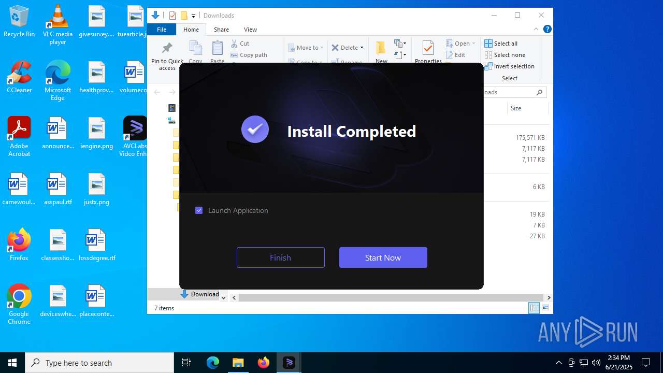The width and height of the screenshot is (663, 373).
Task: Select tuearticle image file on desktop
Action: click(x=134, y=22)
